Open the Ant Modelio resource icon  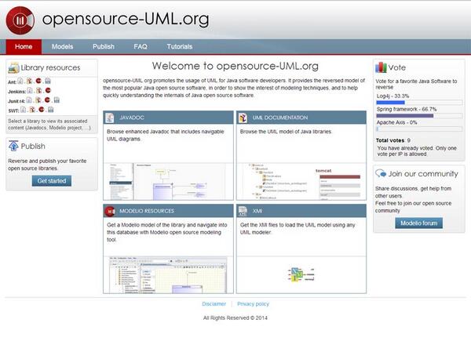pos(38,81)
